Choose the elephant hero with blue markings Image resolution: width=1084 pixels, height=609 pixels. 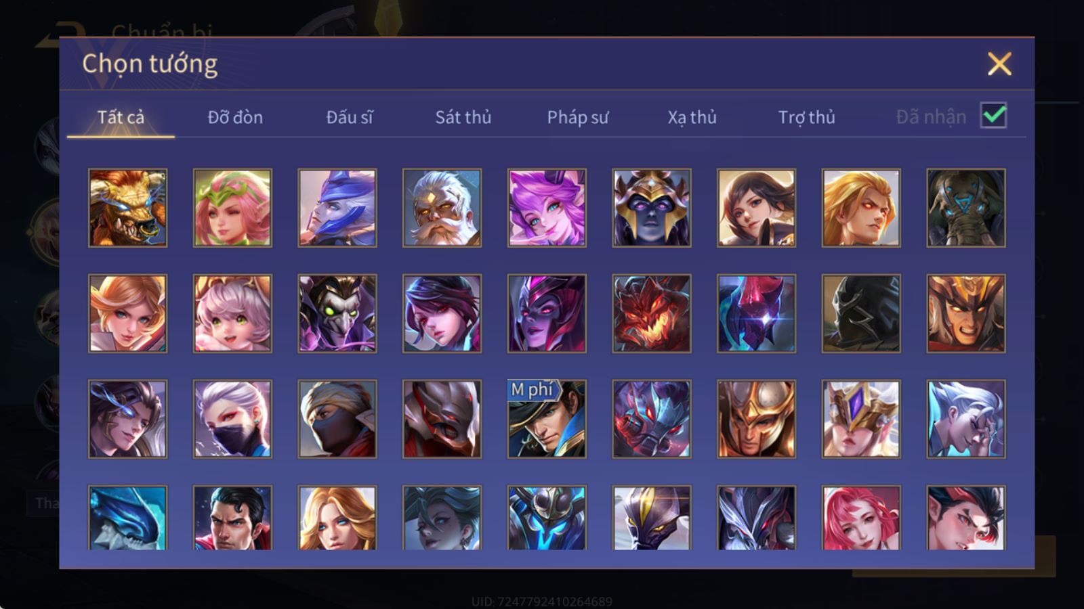click(966, 208)
